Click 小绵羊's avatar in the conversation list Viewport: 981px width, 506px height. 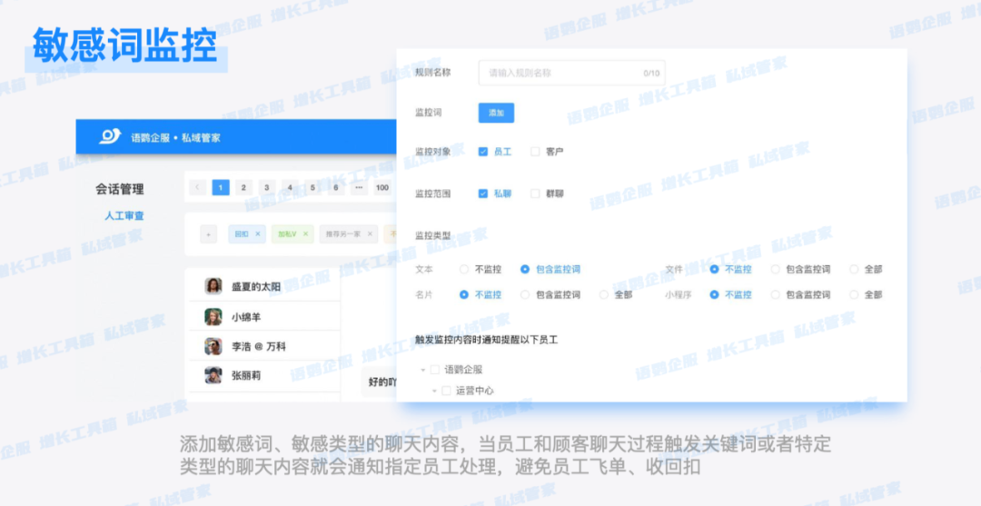point(213,317)
